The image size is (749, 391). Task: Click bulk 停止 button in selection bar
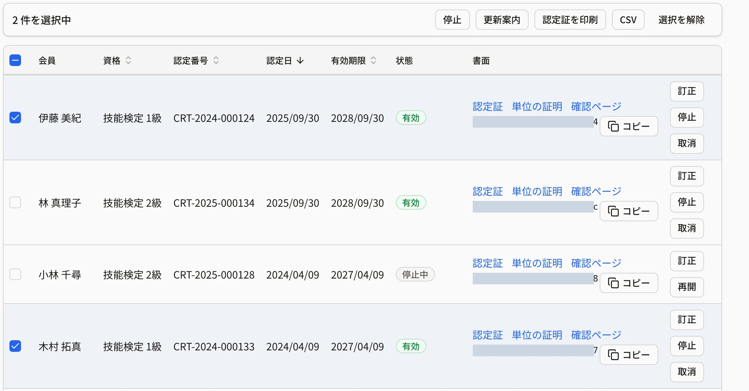tap(452, 20)
